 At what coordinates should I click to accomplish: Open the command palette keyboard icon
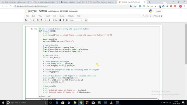[86, 20]
